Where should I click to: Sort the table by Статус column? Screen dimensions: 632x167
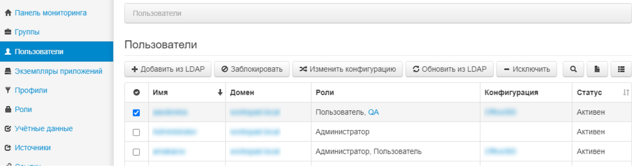(x=626, y=92)
